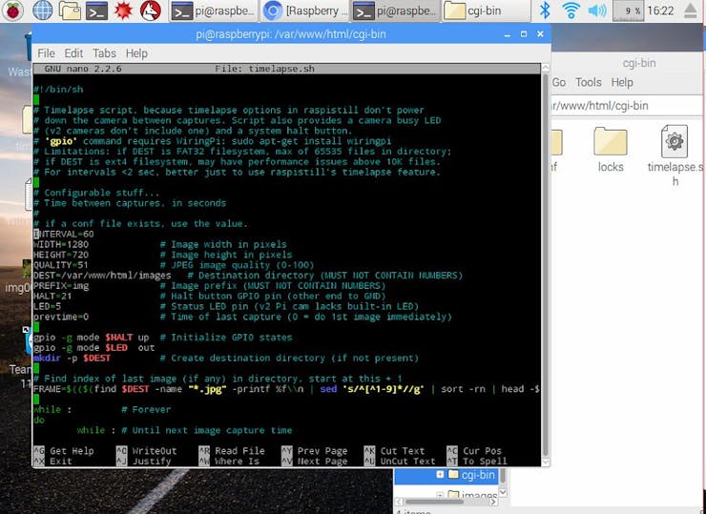Screen dimensions: 706x514
Task: Click the volume speaker icon
Action: pos(597,10)
